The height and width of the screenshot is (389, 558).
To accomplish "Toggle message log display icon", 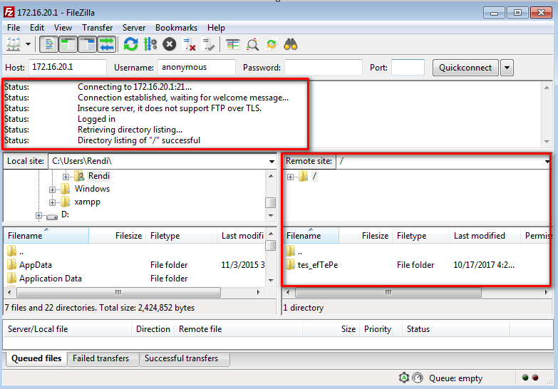I will pos(48,44).
